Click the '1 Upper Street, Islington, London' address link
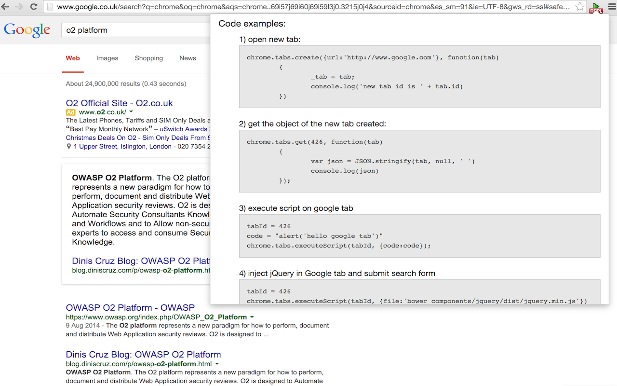This screenshot has height=386, width=617. tap(122, 146)
